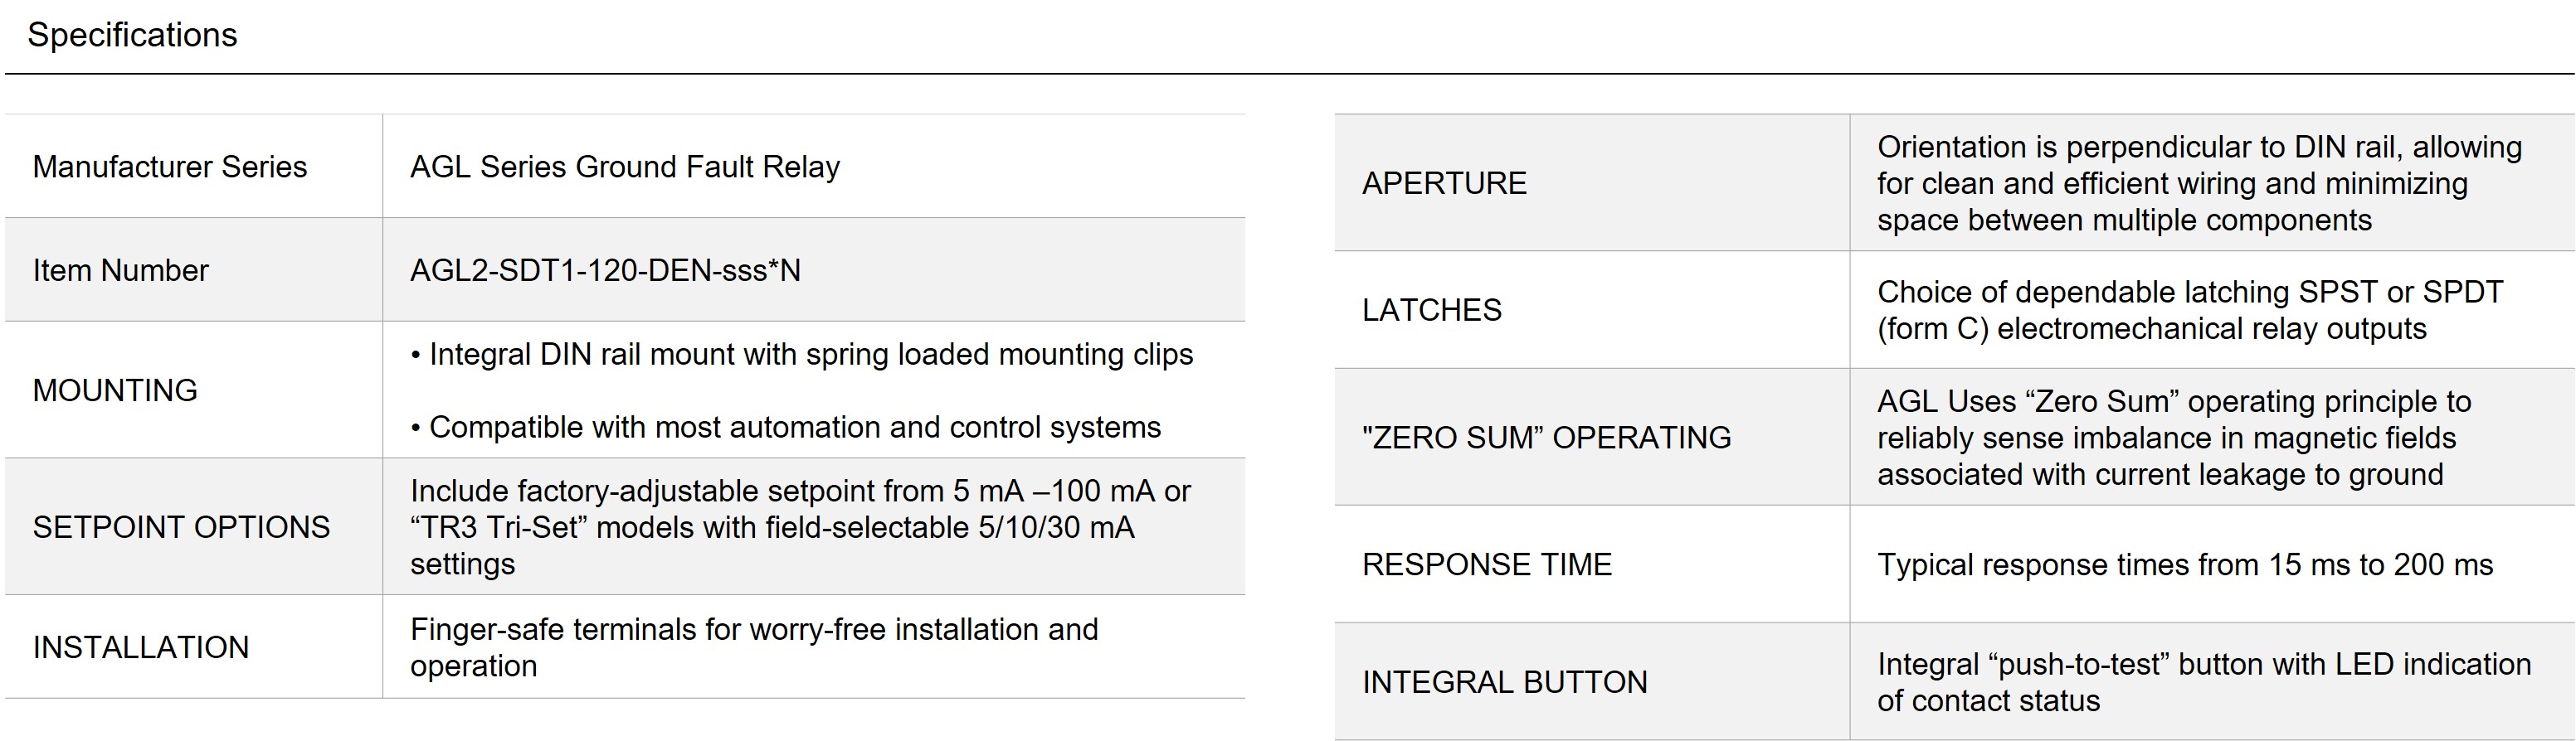Select the APERTURE row label

point(1444,184)
